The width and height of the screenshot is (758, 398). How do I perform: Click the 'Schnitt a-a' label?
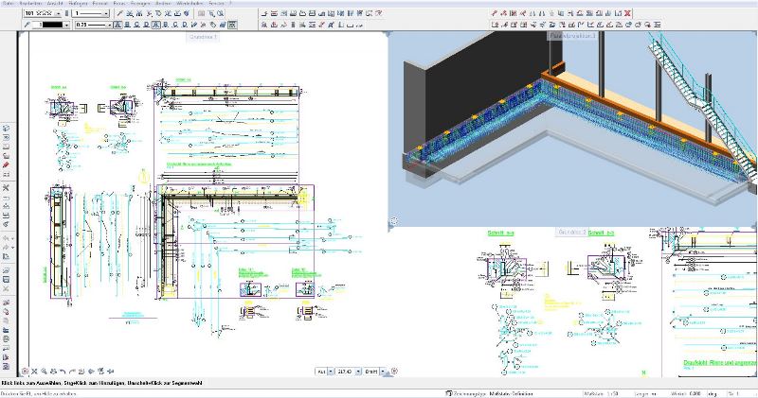pyautogui.click(x=501, y=233)
